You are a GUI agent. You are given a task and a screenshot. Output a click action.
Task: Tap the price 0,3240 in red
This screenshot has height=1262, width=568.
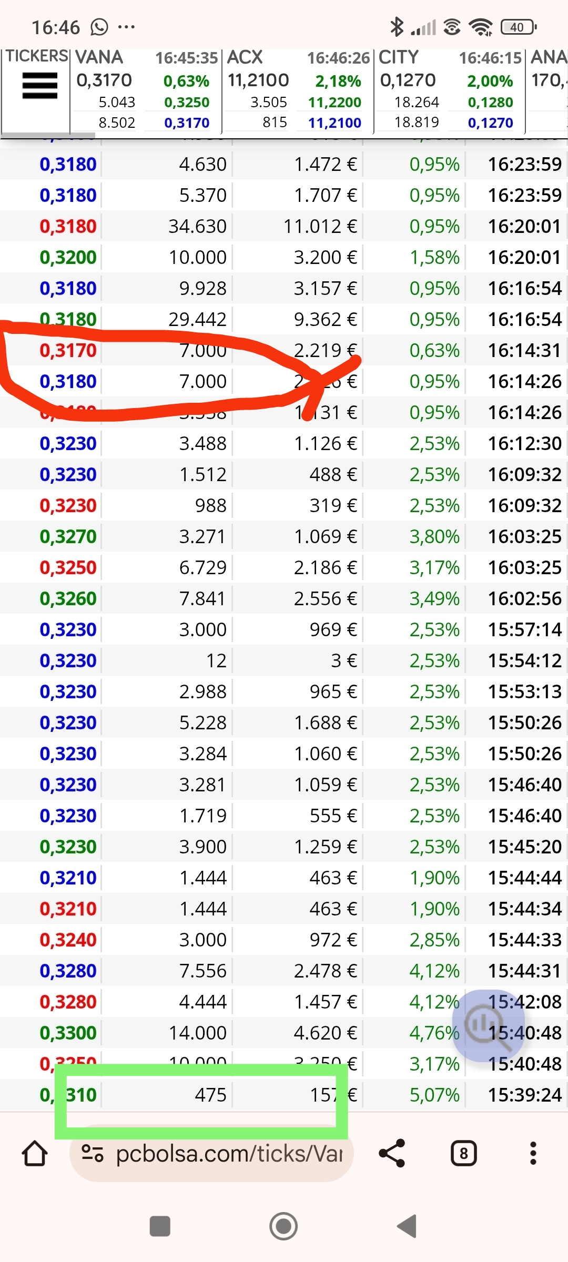68,940
